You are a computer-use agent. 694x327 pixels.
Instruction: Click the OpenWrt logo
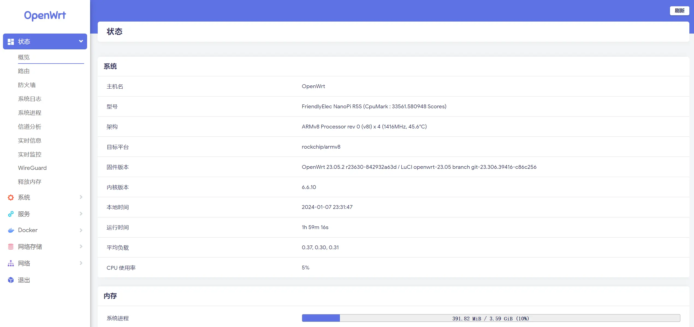[45, 16]
